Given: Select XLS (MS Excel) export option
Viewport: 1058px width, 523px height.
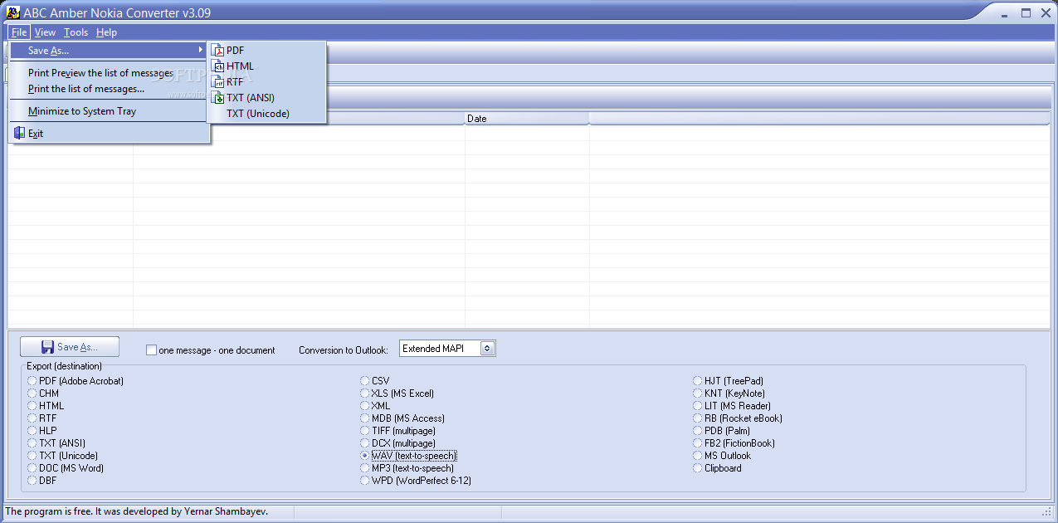Looking at the screenshot, I should tap(397, 393).
